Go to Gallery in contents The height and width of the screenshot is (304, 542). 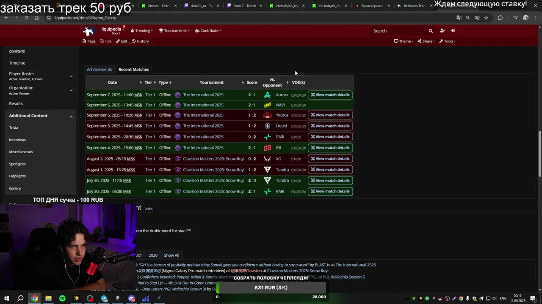15,188
